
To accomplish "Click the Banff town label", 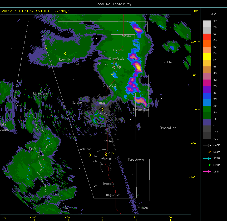I will [x=33, y=149].
